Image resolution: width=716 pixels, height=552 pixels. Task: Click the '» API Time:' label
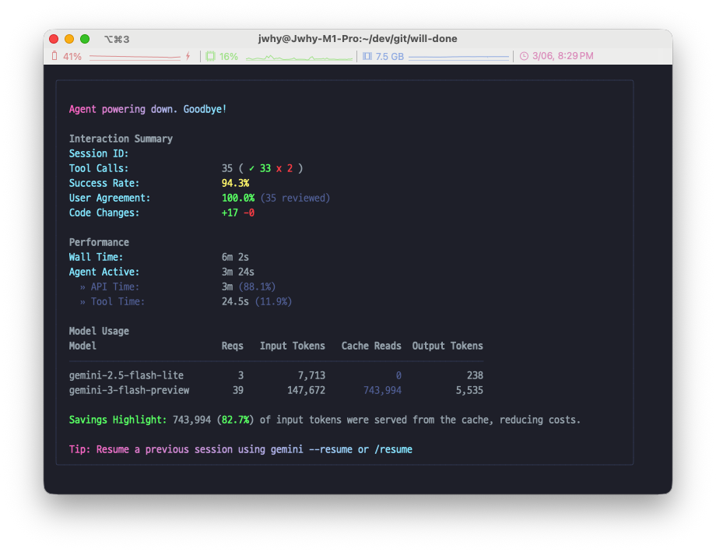[110, 287]
